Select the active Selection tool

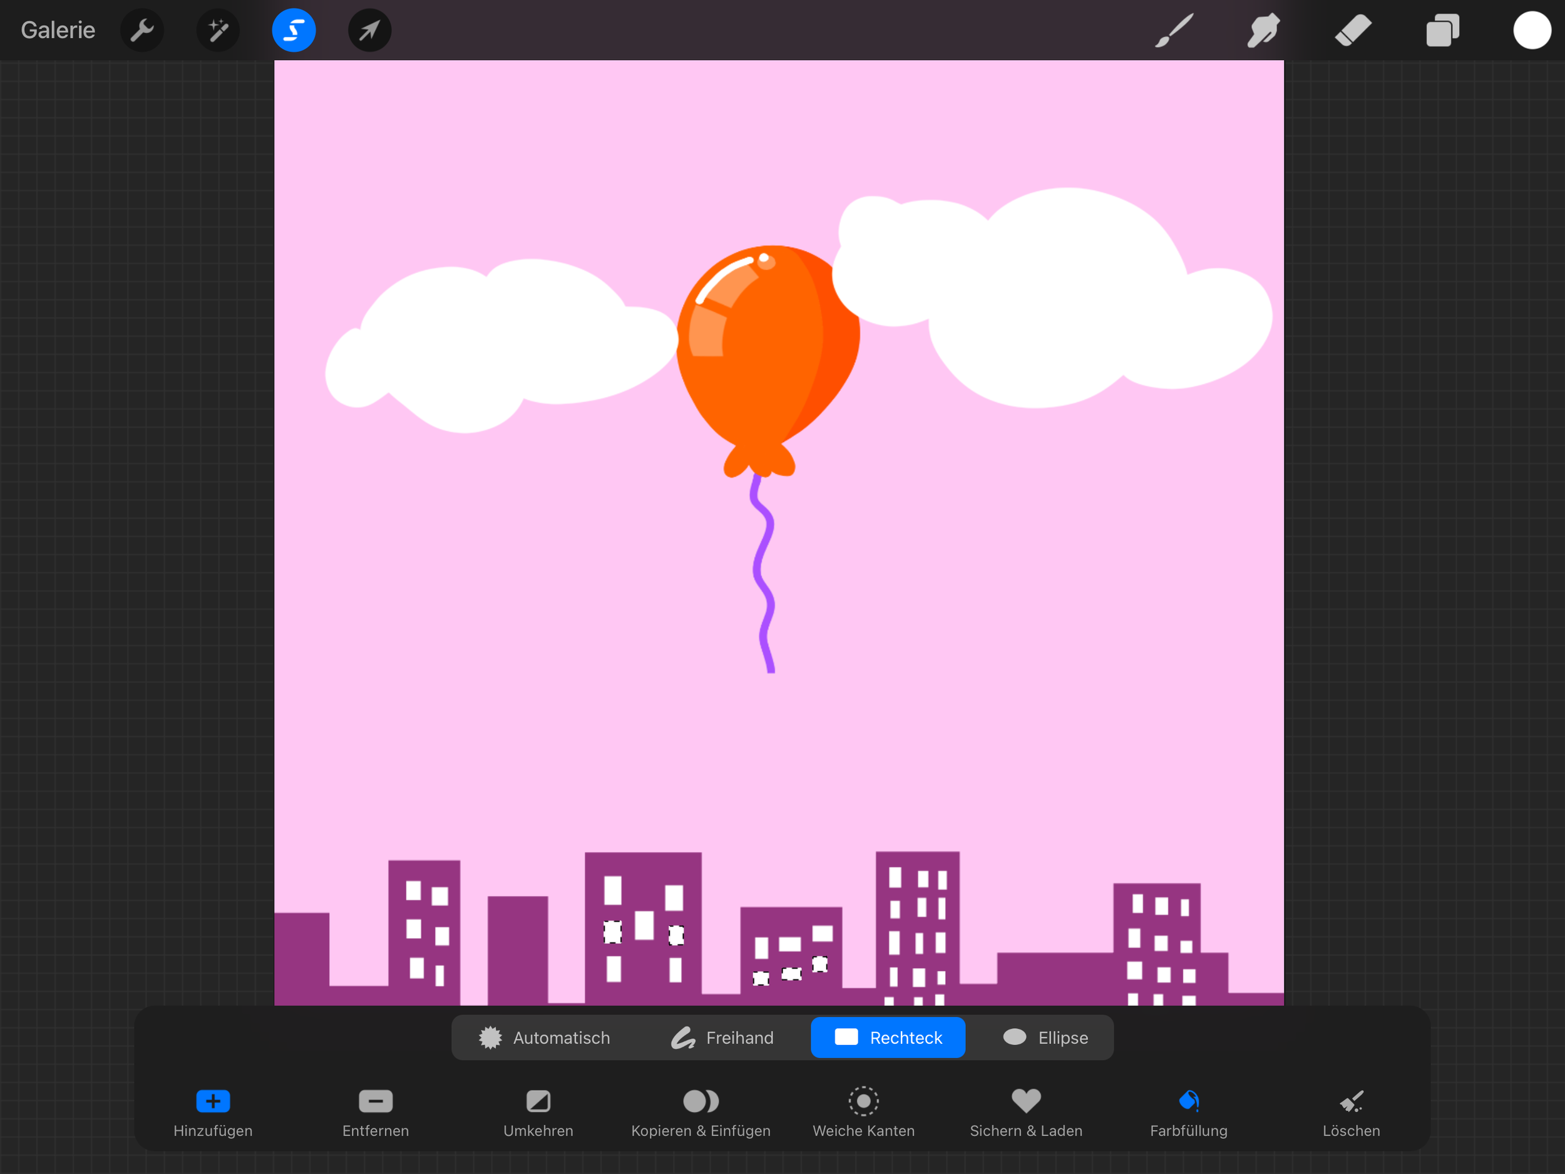[x=294, y=29]
